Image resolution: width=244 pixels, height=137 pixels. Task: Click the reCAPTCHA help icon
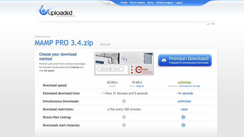(x=132, y=73)
